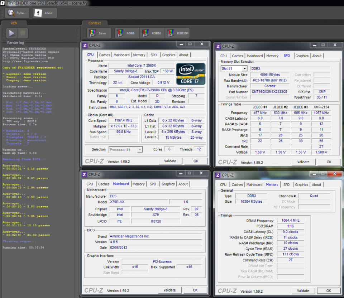Screen dimensions: 344x298
Task: Open About tab in Memory window
Action: [316, 185]
